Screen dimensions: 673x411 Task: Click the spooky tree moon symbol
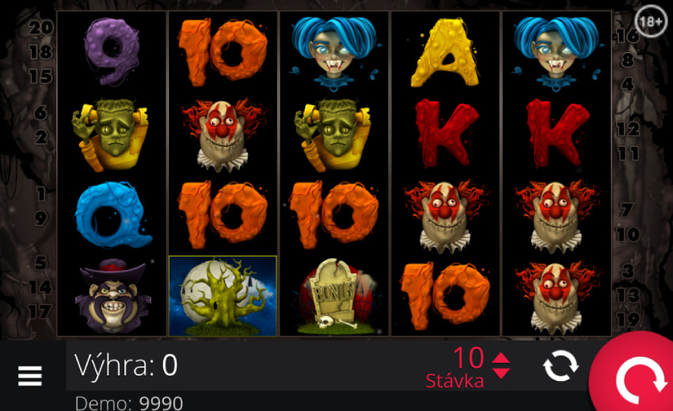tap(222, 296)
